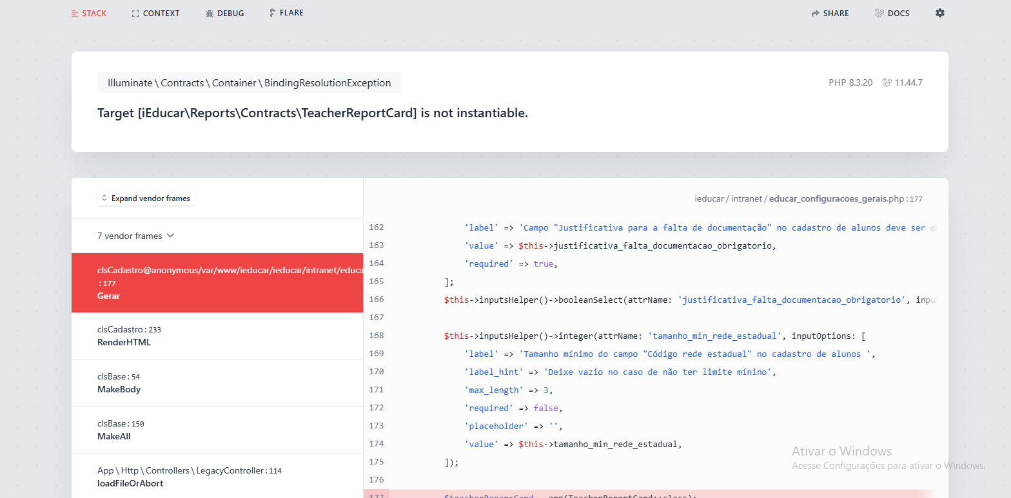The width and height of the screenshot is (1011, 498).
Task: Click line number 166 in code
Action: (x=376, y=300)
